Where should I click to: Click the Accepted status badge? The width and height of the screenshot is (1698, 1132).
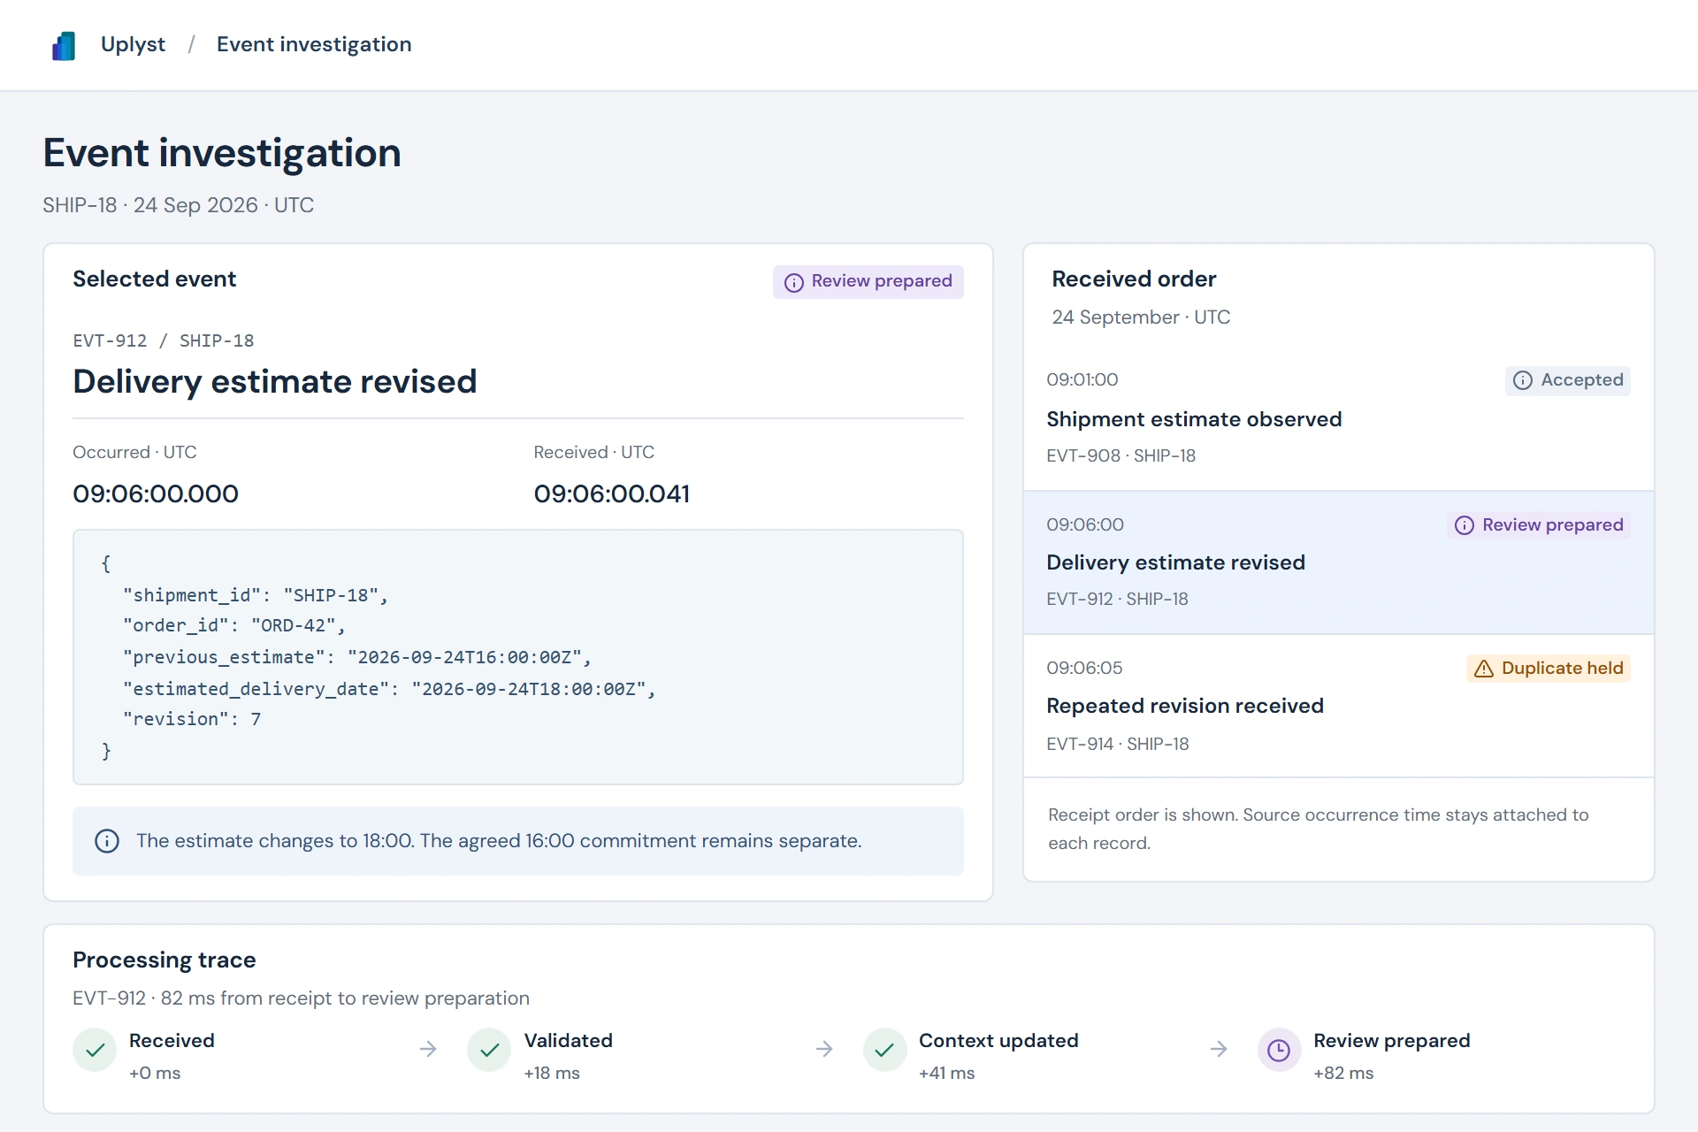point(1567,380)
